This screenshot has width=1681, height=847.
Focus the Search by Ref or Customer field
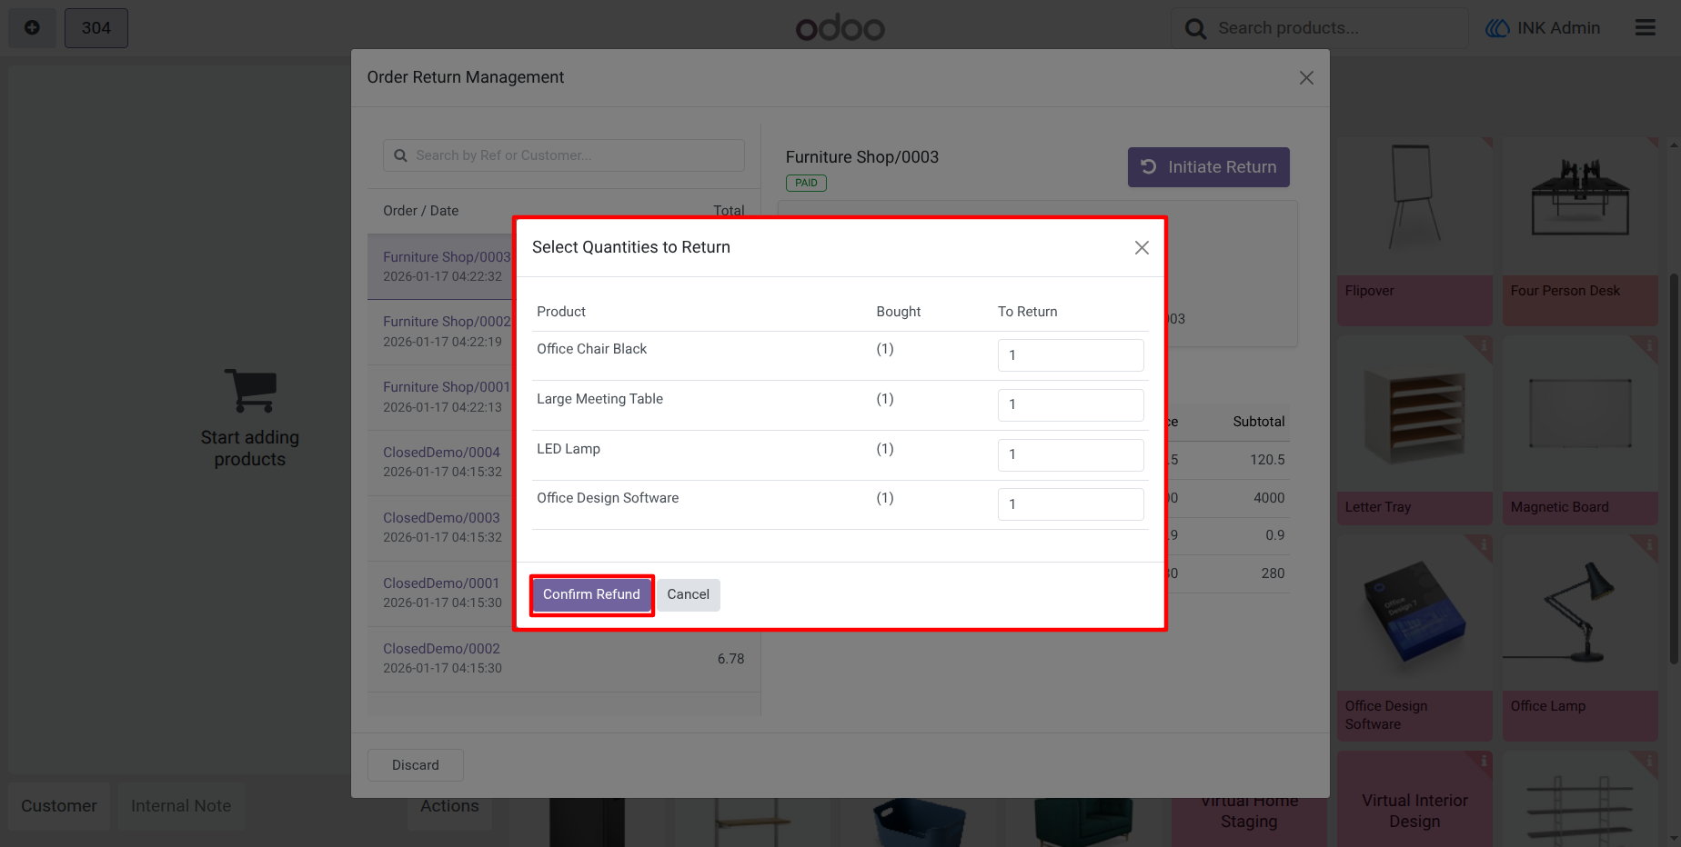pyautogui.click(x=563, y=155)
